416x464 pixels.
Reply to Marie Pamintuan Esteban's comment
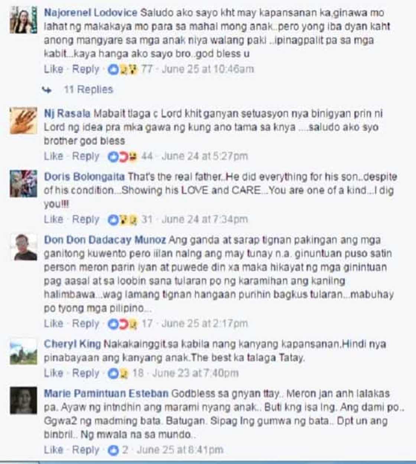85,450
